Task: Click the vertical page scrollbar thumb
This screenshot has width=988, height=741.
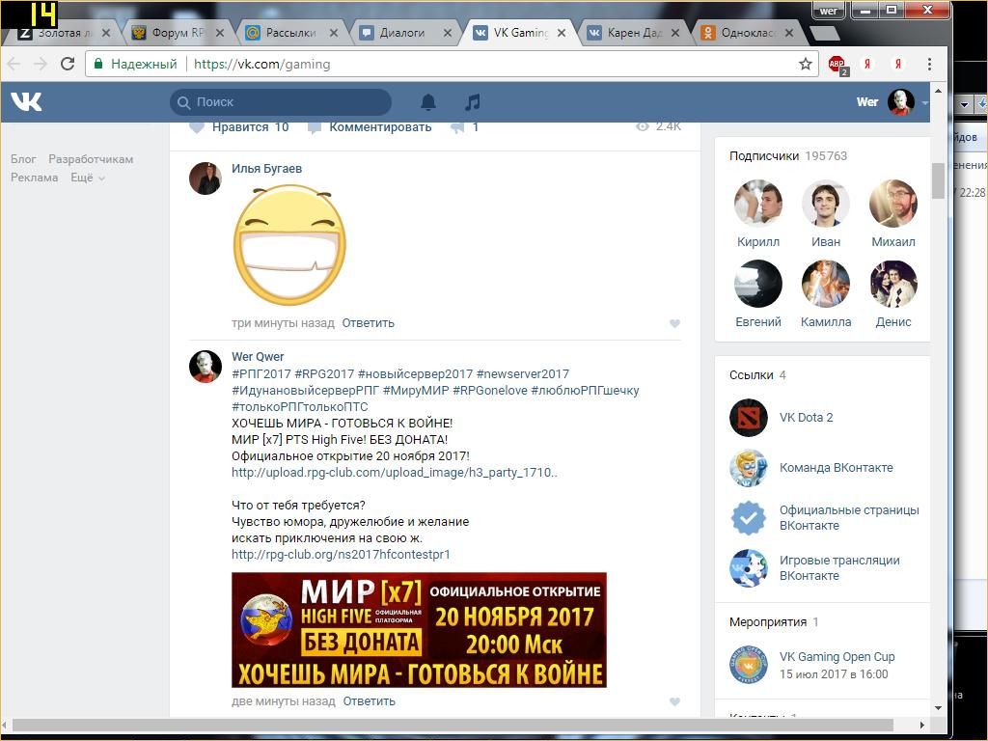Action: tap(938, 180)
